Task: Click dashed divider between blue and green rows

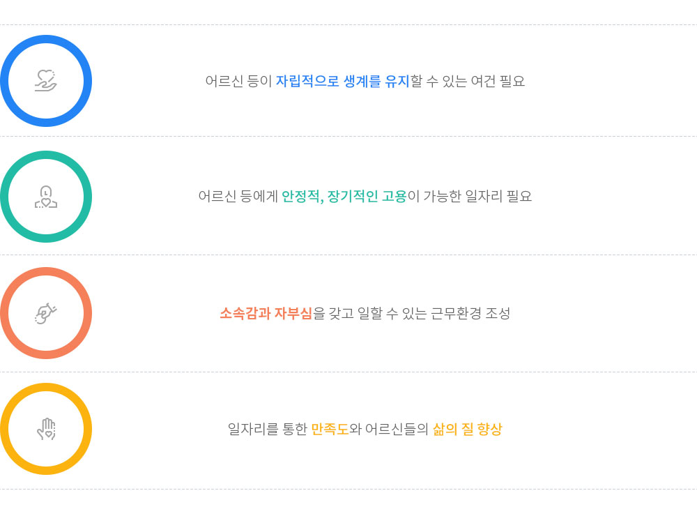Action: click(x=348, y=137)
